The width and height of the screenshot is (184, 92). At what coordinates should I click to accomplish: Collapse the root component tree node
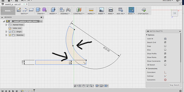click(x=4, y=21)
